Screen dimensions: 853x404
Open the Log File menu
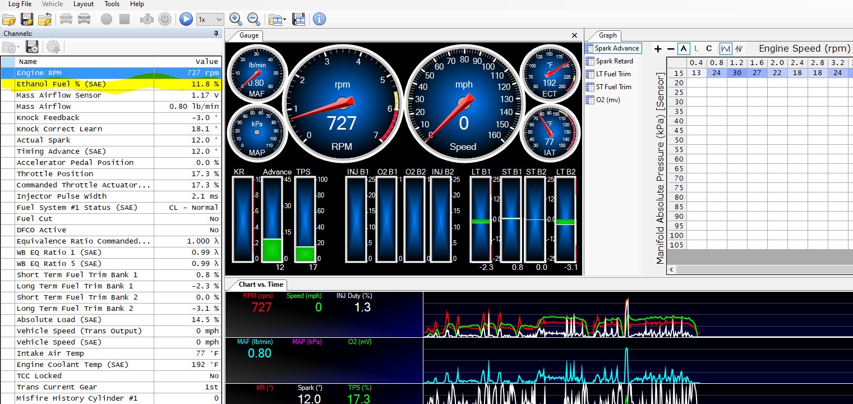(20, 4)
